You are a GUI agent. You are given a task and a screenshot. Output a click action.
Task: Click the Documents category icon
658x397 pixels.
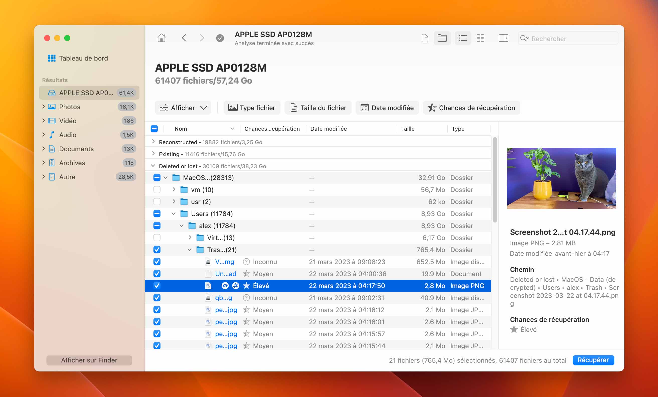pos(52,149)
